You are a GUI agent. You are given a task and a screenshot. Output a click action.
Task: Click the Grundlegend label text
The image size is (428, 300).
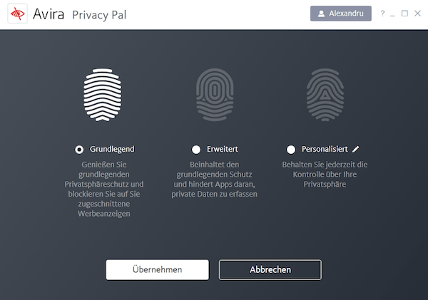[x=112, y=149]
